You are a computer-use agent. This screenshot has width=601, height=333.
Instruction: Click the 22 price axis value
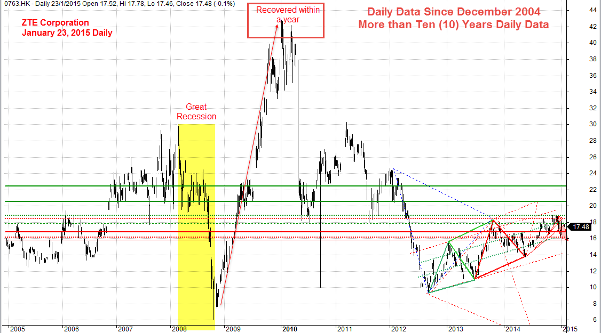(x=593, y=190)
